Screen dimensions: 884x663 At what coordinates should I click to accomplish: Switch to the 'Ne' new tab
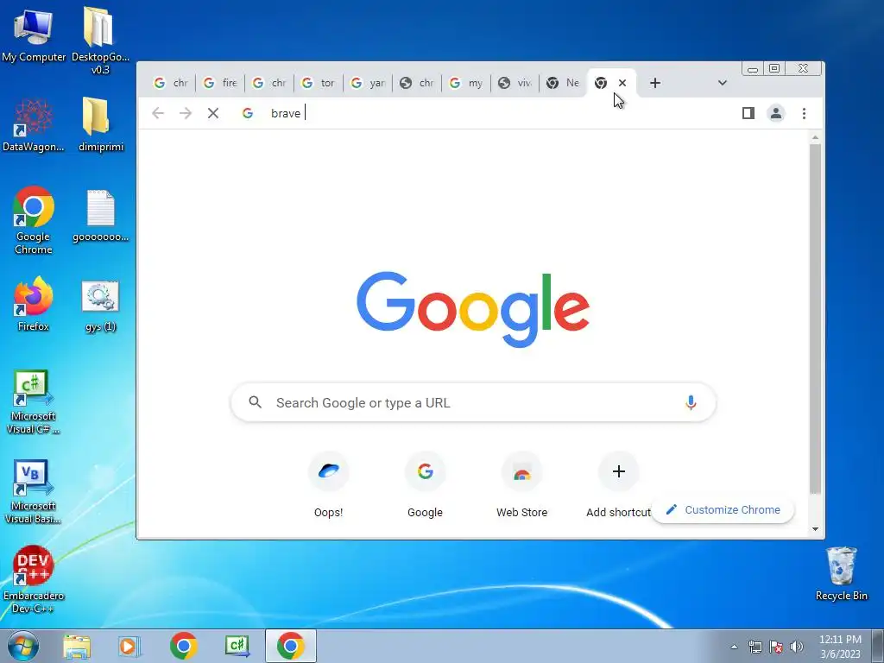coord(563,83)
